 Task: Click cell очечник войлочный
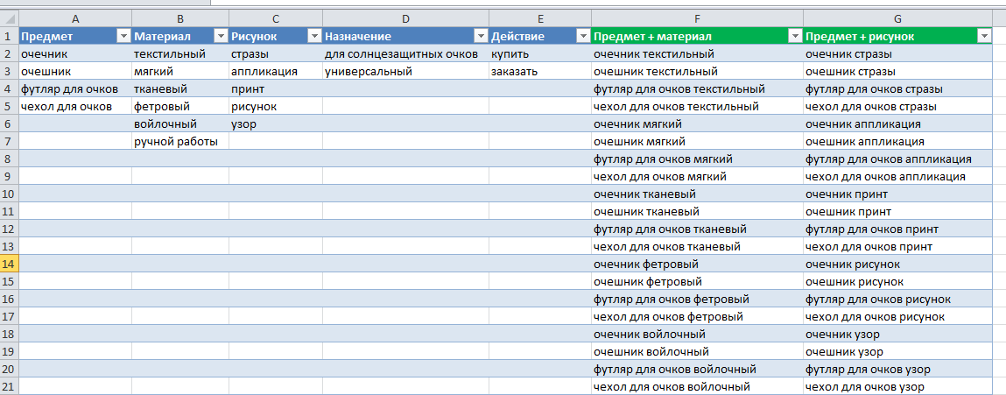697,334
